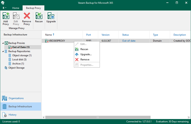Select Out of Date (1) node
Viewport: 191px width, 124px height.
click(21, 47)
